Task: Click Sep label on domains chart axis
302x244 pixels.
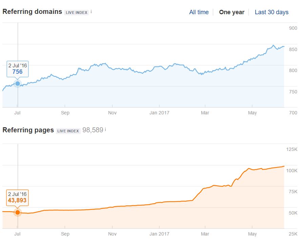Action: pyautogui.click(x=65, y=113)
